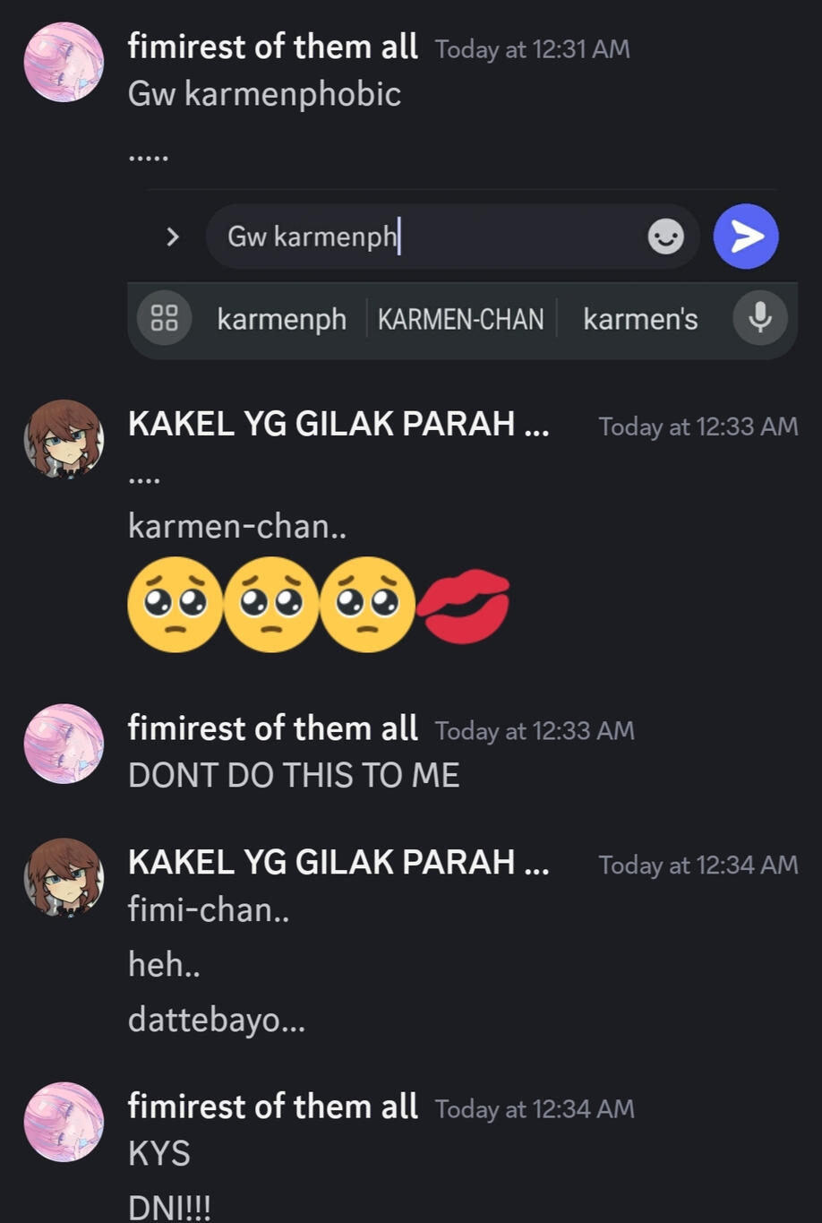
Task: Tap KAKEL's avatar beside "fimi-chan.." message
Action: click(64, 877)
